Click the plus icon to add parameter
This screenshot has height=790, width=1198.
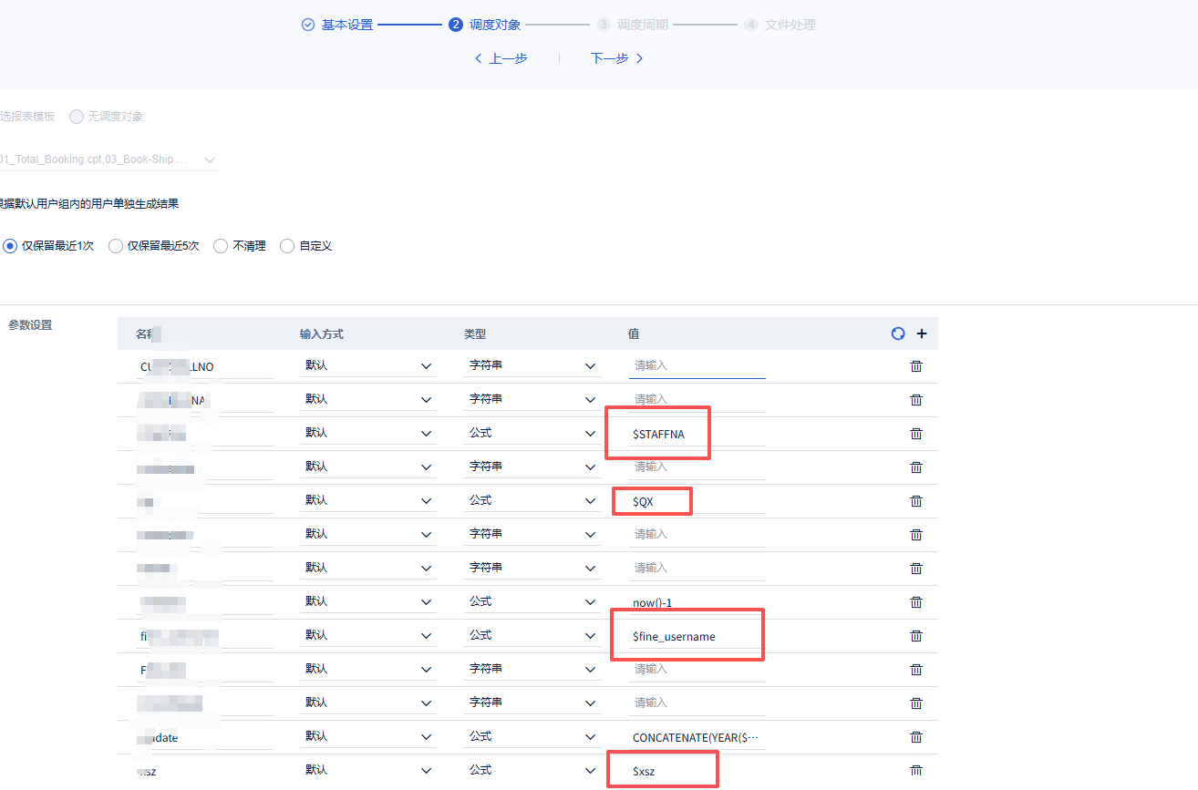pyautogui.click(x=922, y=334)
